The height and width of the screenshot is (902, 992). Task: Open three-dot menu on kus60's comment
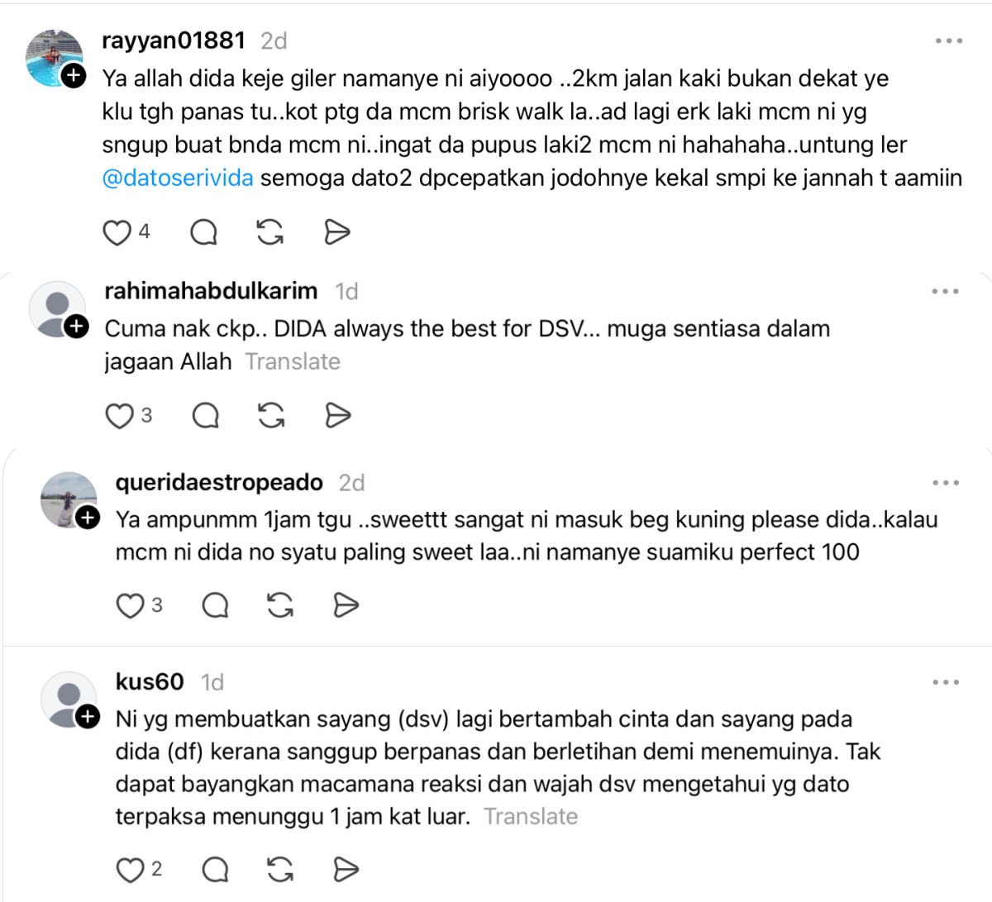point(946,682)
